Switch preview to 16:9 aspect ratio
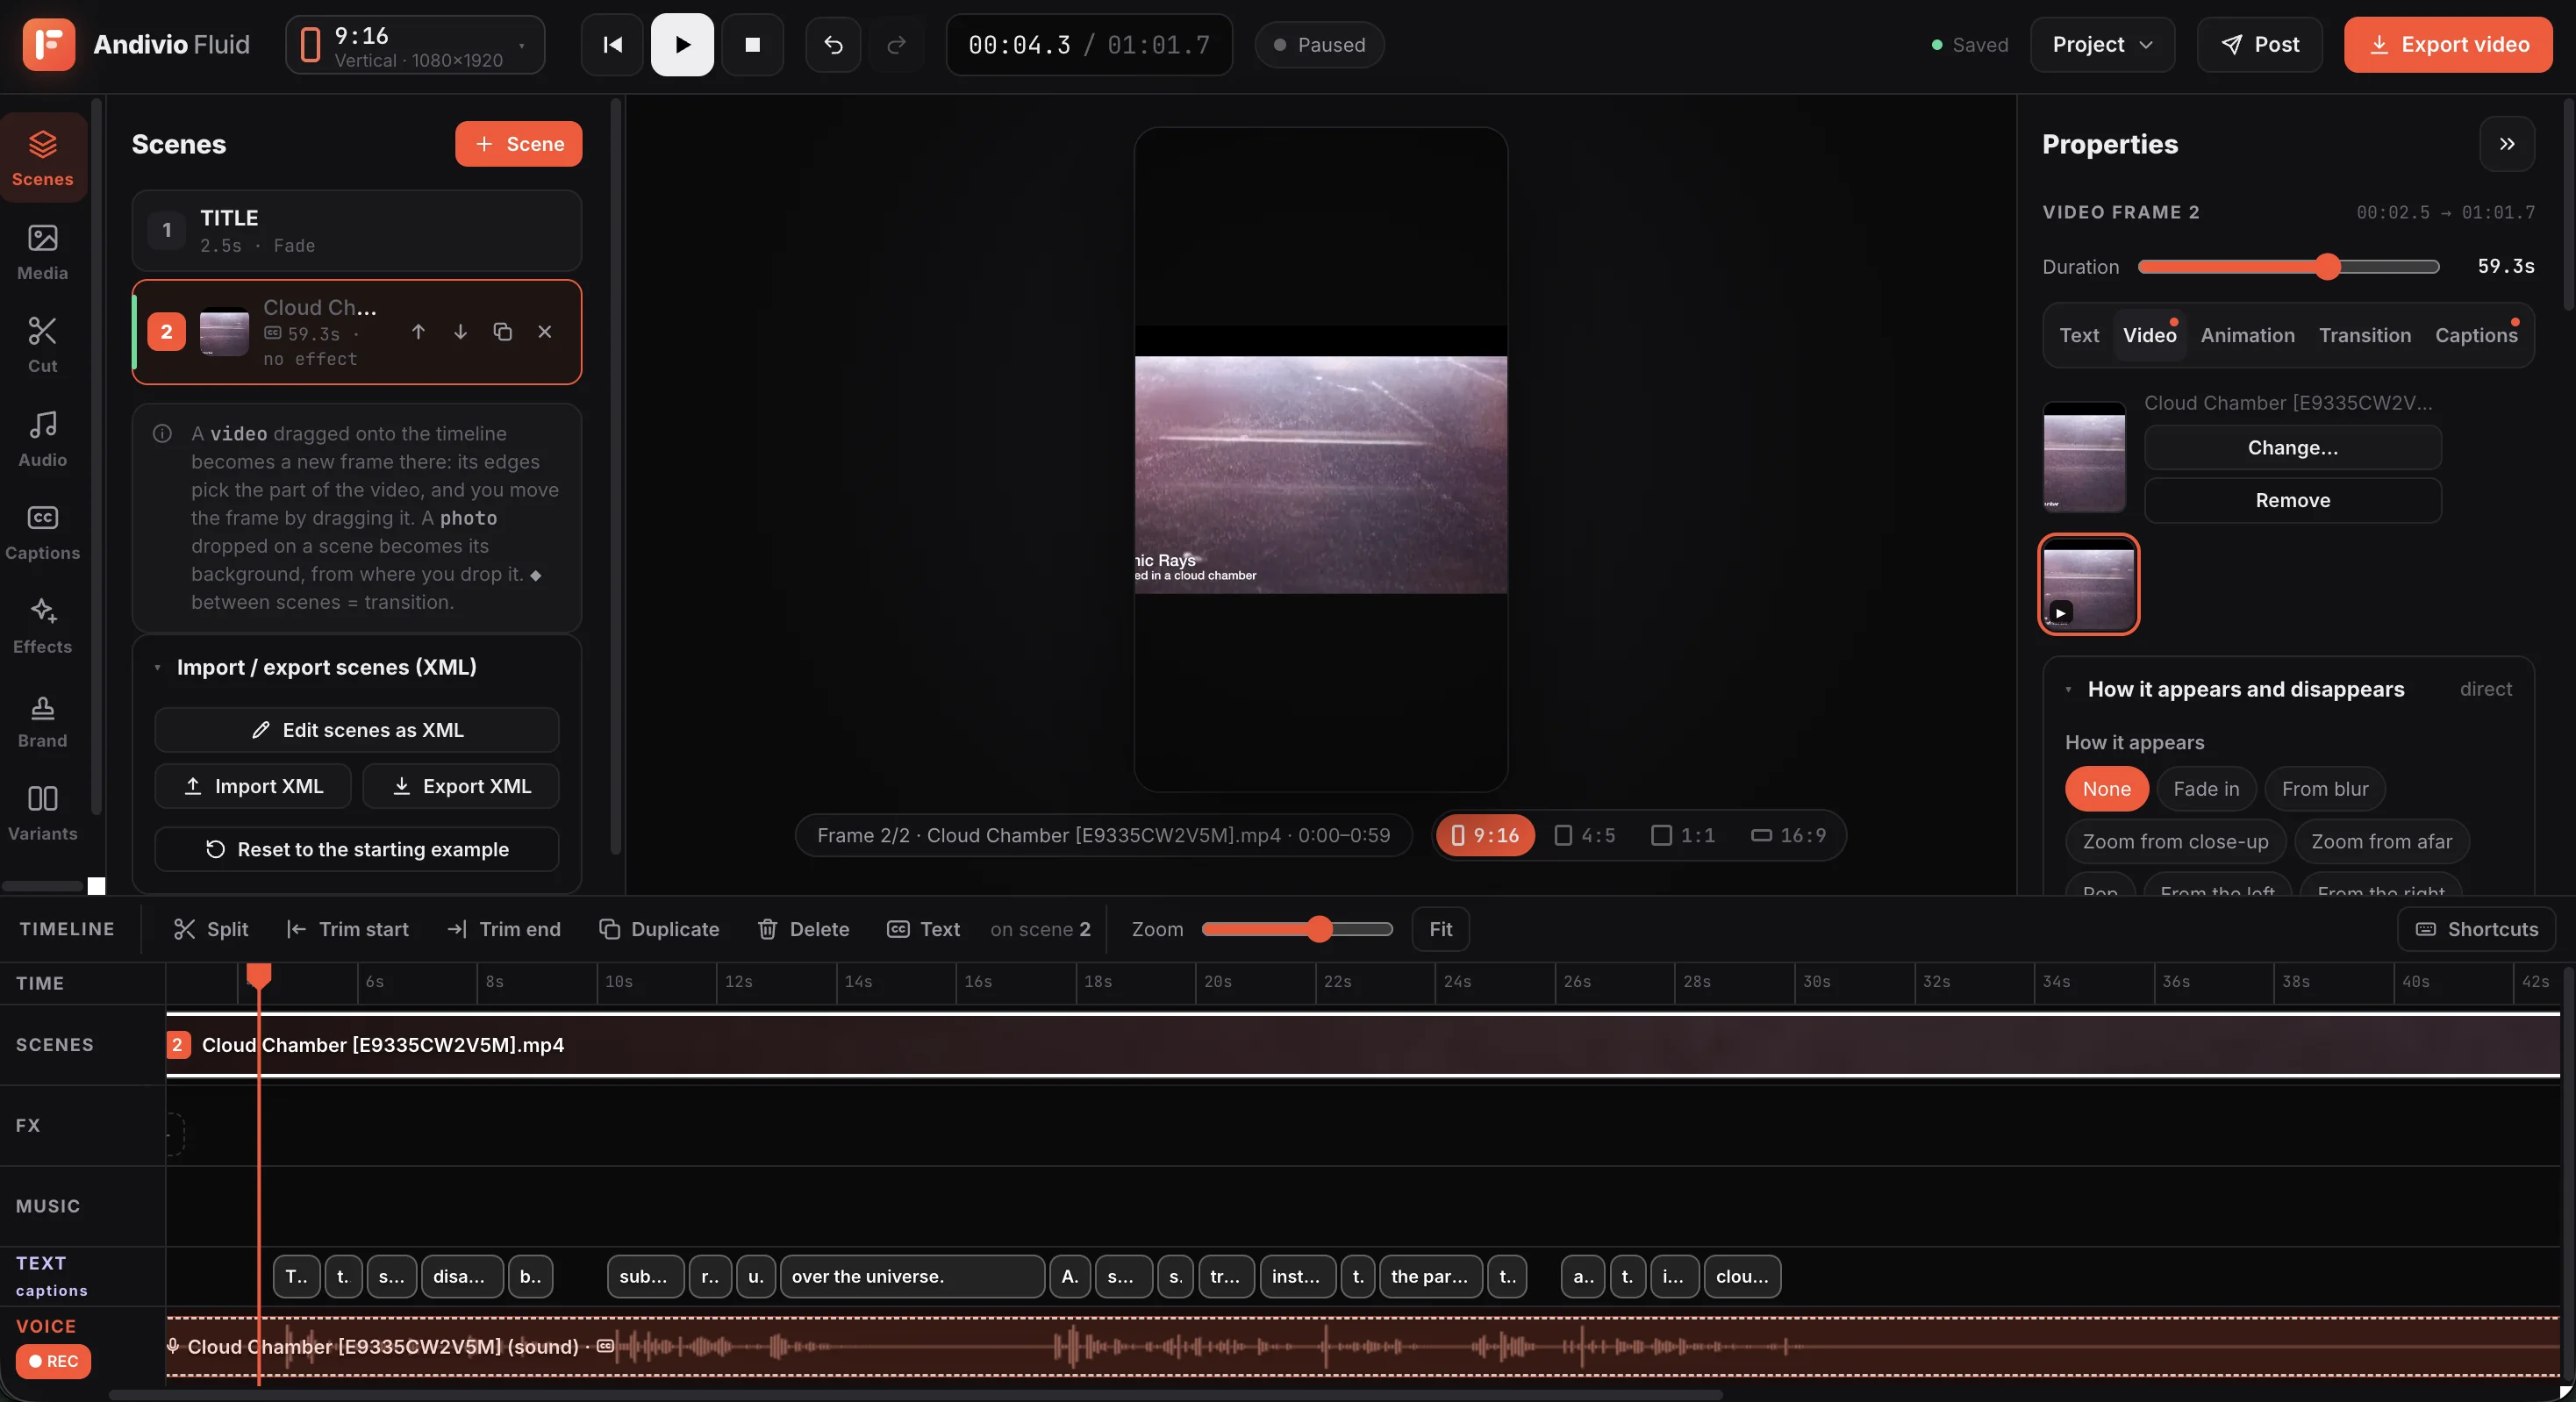Screen dimensions: 2576x1402 (1788, 834)
